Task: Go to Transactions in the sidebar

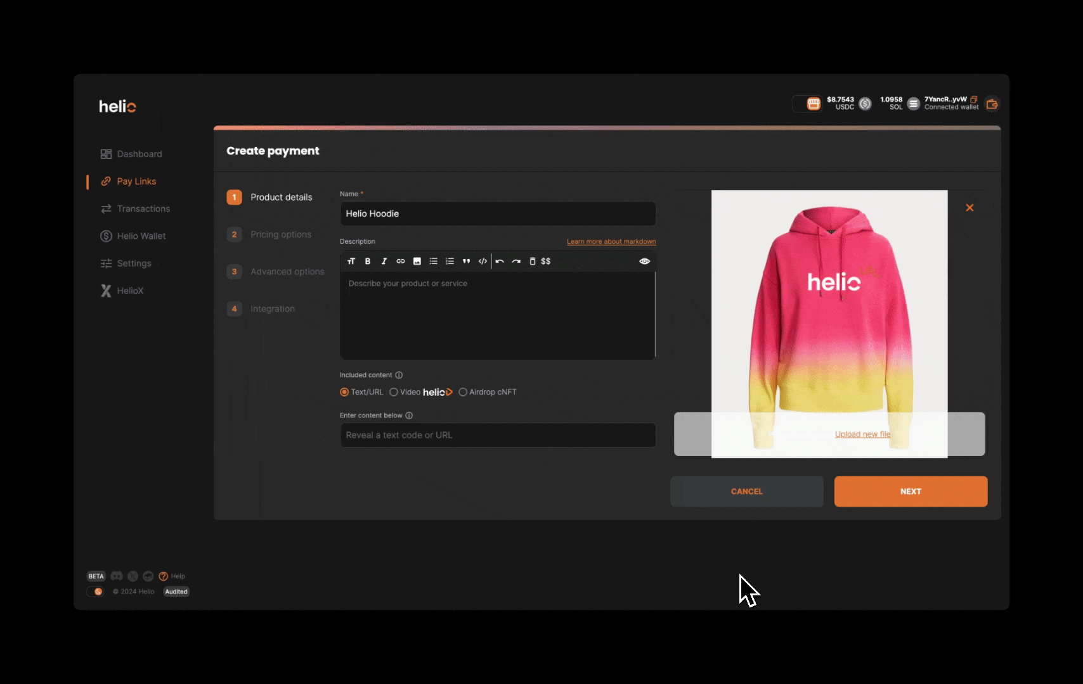Action: [x=135, y=208]
